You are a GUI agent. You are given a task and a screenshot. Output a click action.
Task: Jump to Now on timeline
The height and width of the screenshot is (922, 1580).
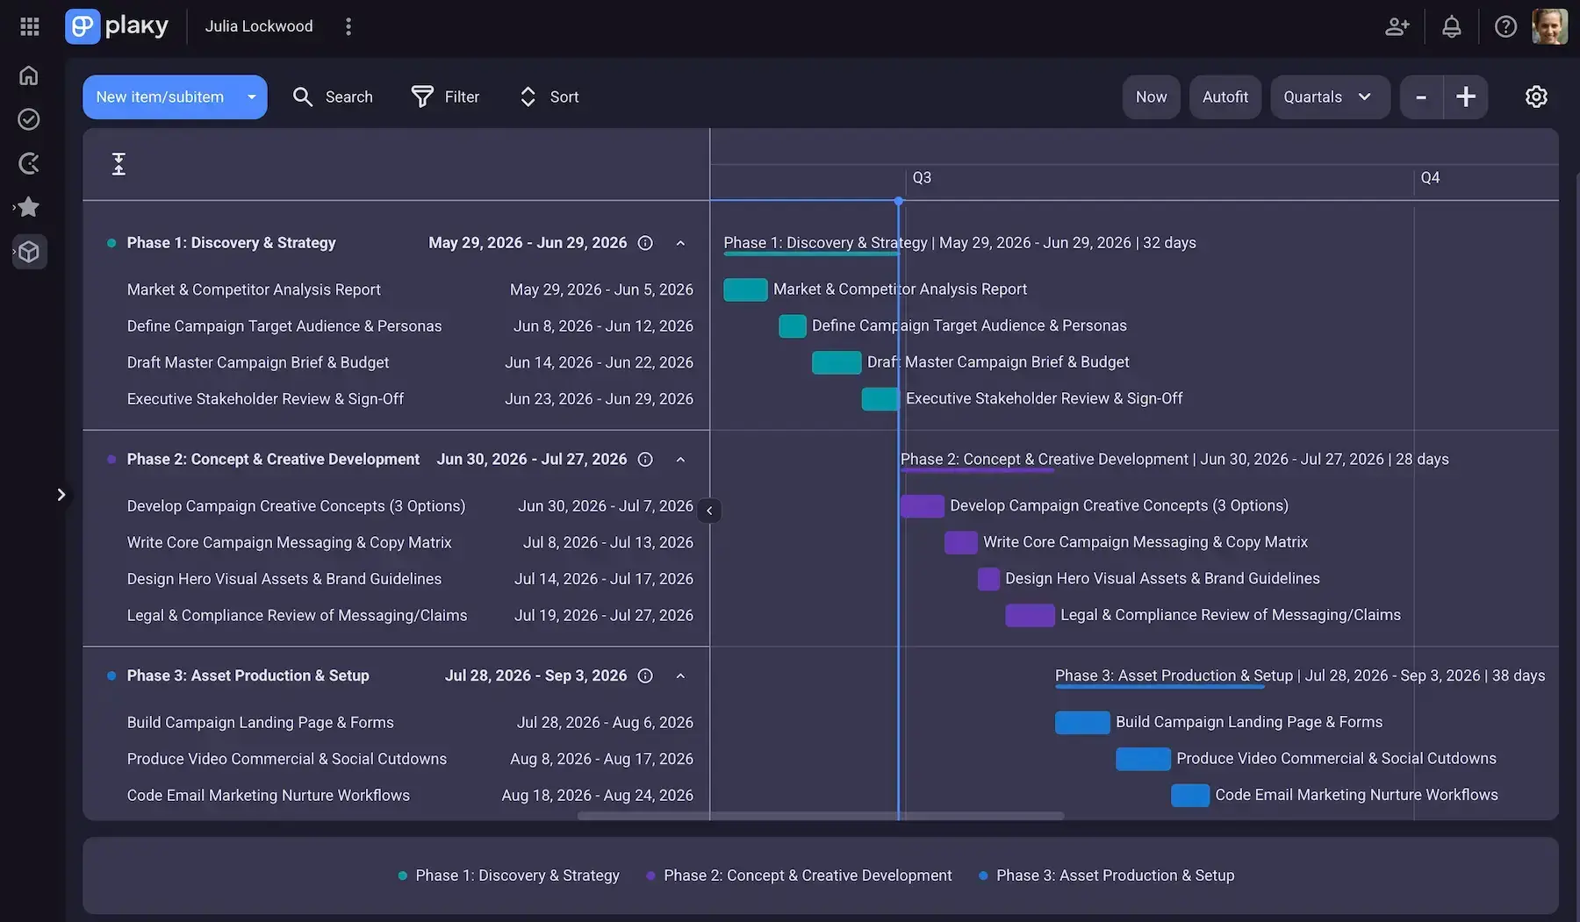(x=1151, y=96)
